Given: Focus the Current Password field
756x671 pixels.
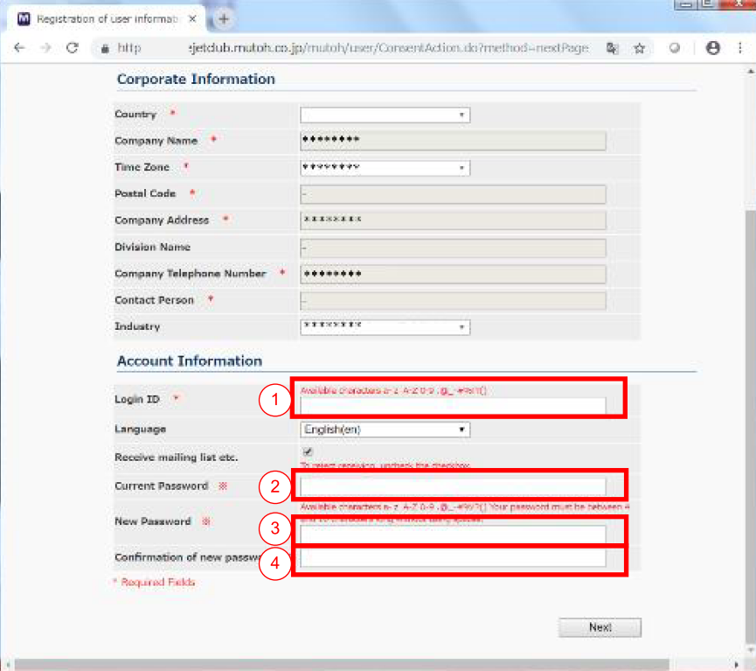Looking at the screenshot, I should click(453, 486).
